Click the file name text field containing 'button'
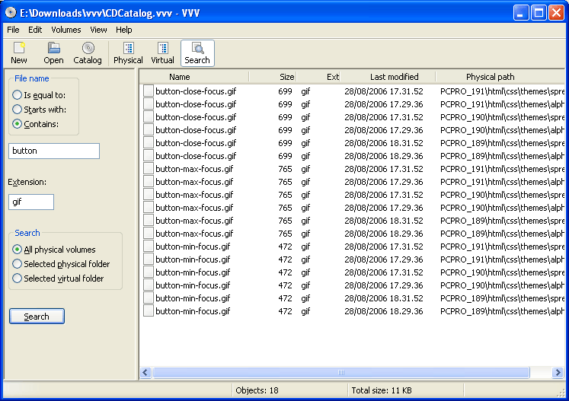Screen dimensions: 569x401 (x=54, y=151)
